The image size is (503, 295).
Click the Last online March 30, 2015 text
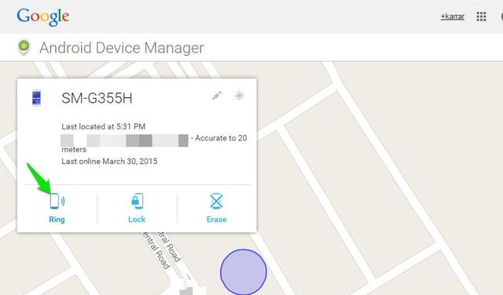pos(109,161)
